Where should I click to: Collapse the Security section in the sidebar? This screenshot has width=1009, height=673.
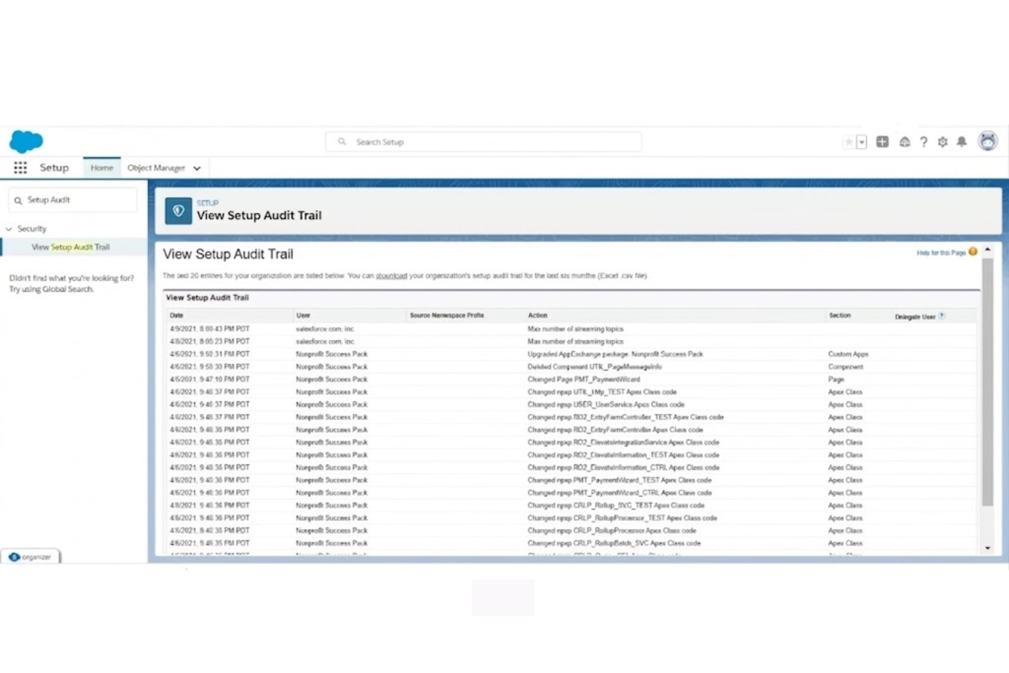[x=9, y=228]
